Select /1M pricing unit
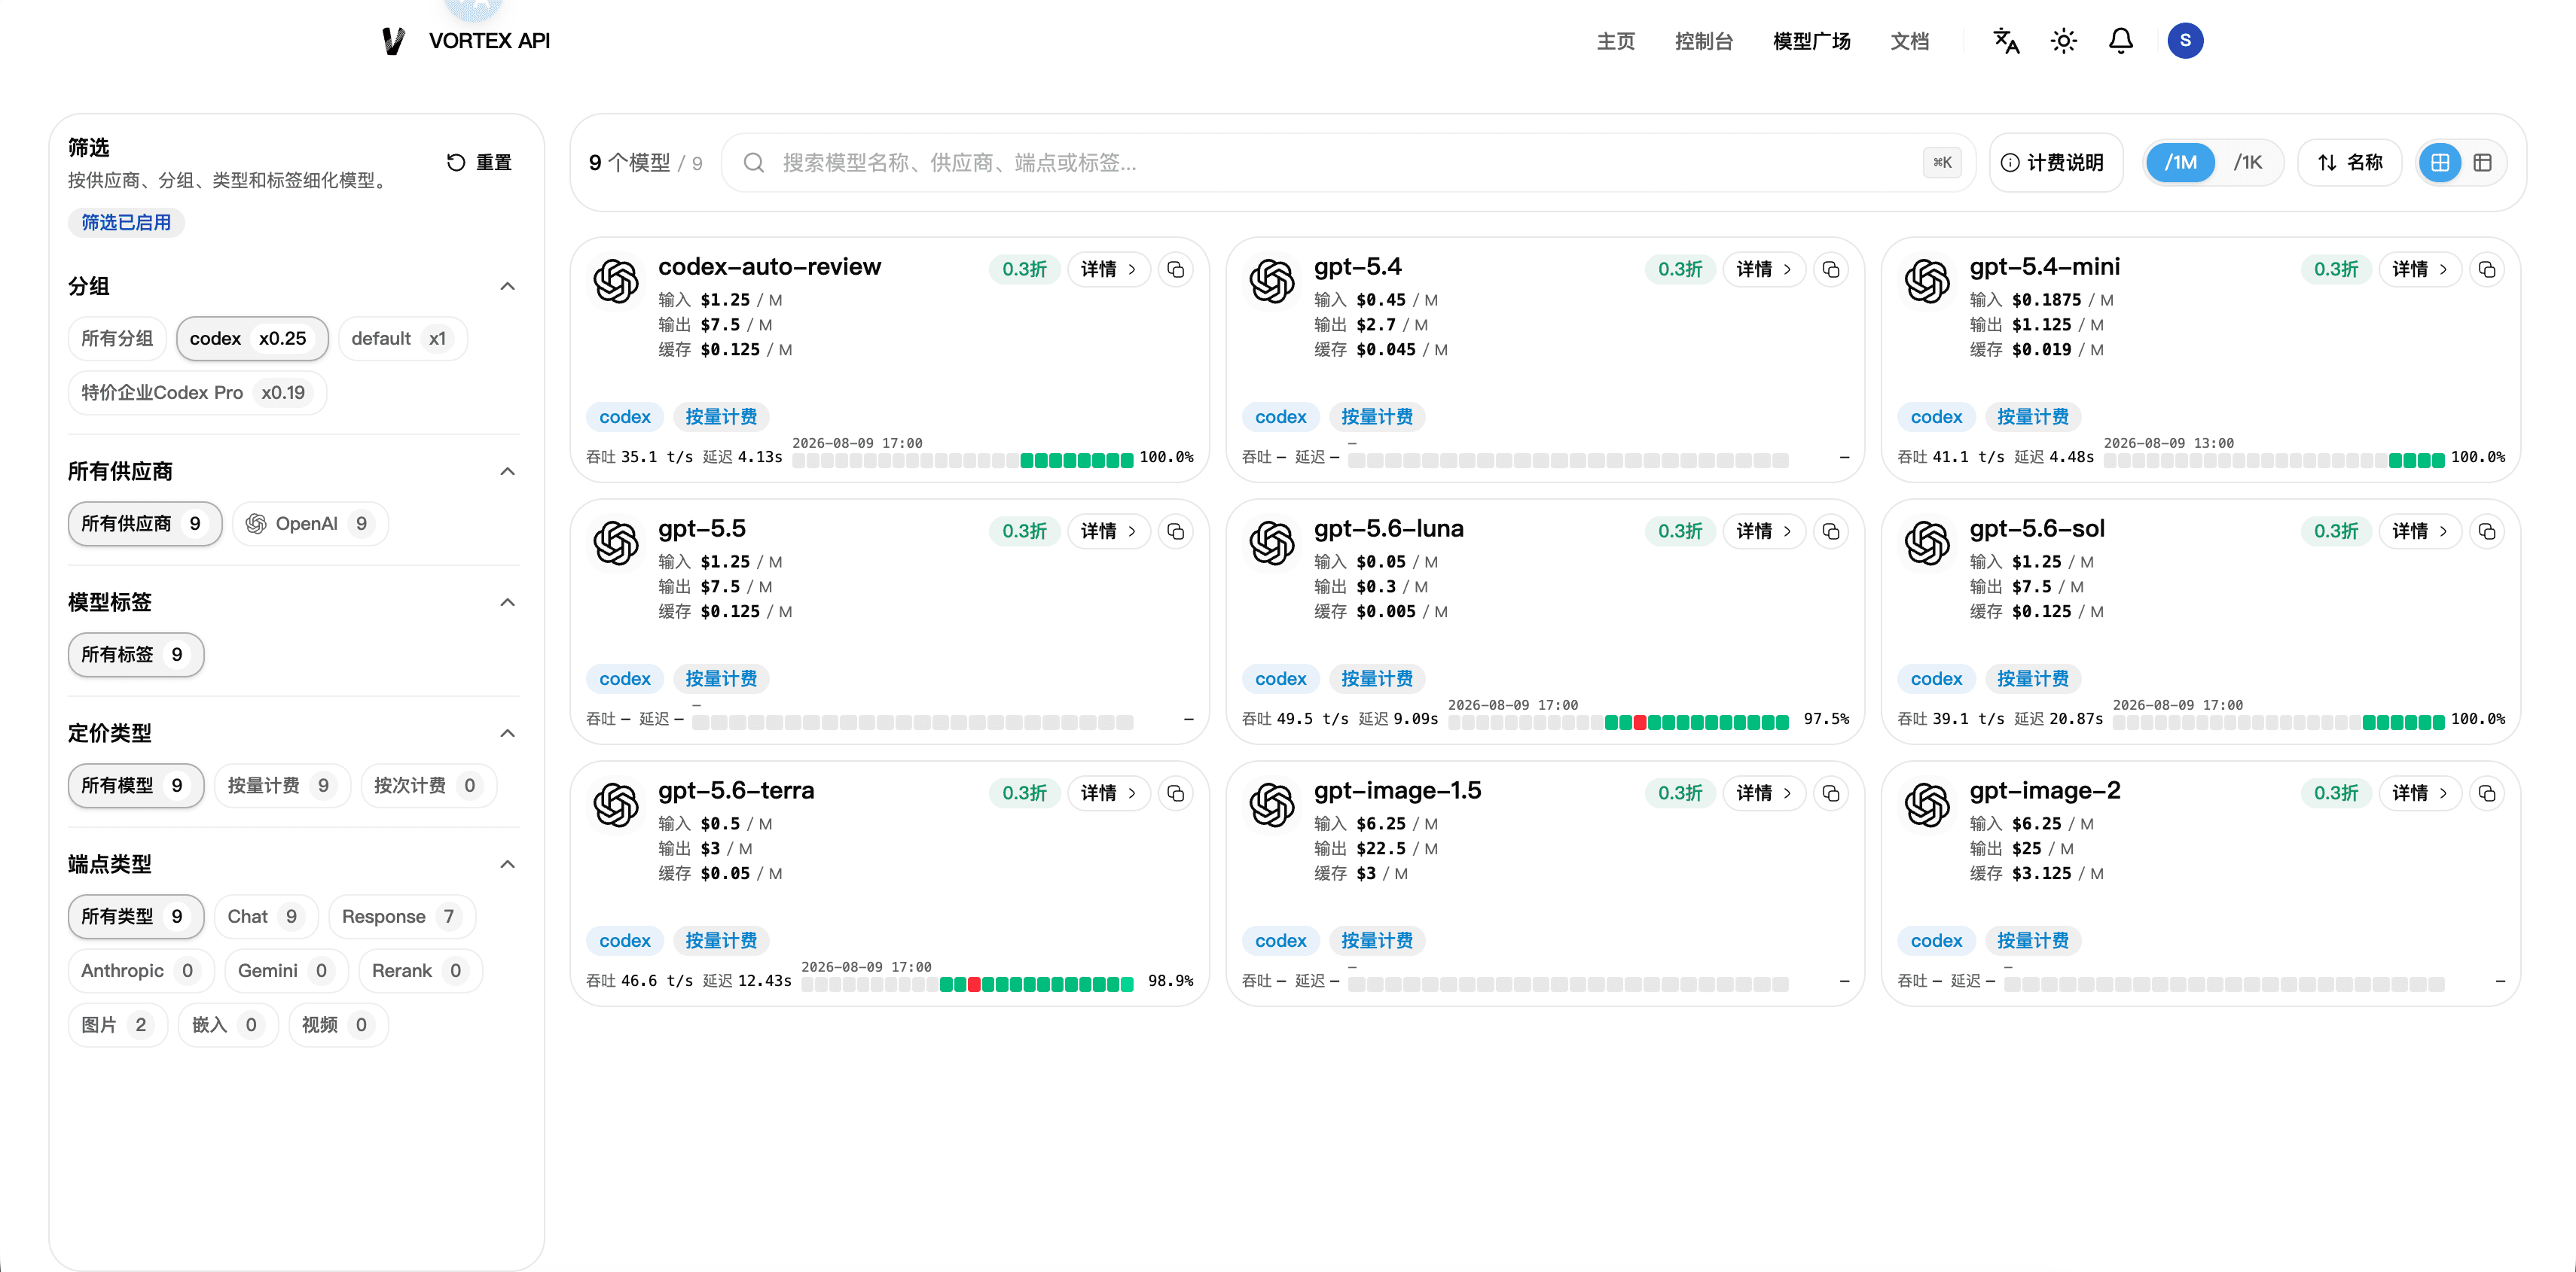2576x1272 pixels. (2181, 163)
